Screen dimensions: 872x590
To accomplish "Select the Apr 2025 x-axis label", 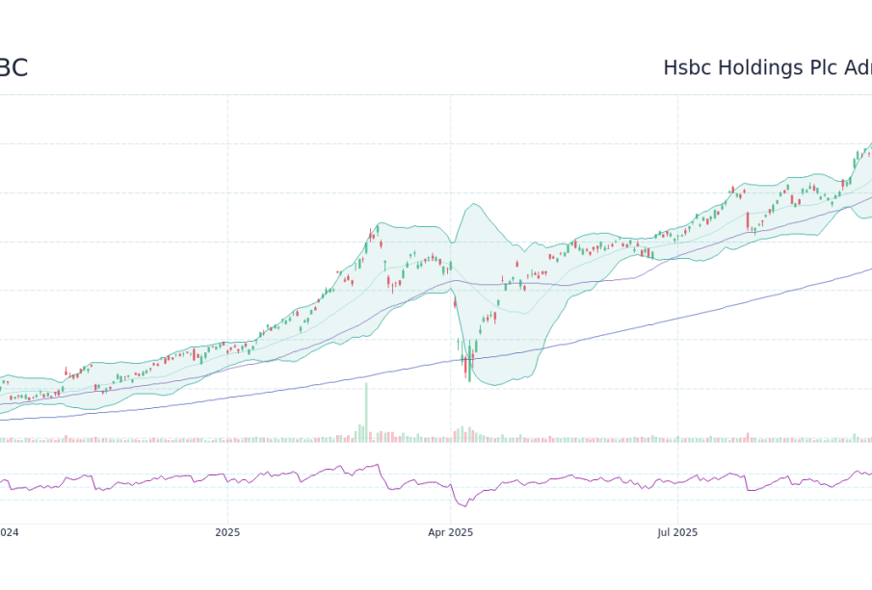I will [x=450, y=532].
